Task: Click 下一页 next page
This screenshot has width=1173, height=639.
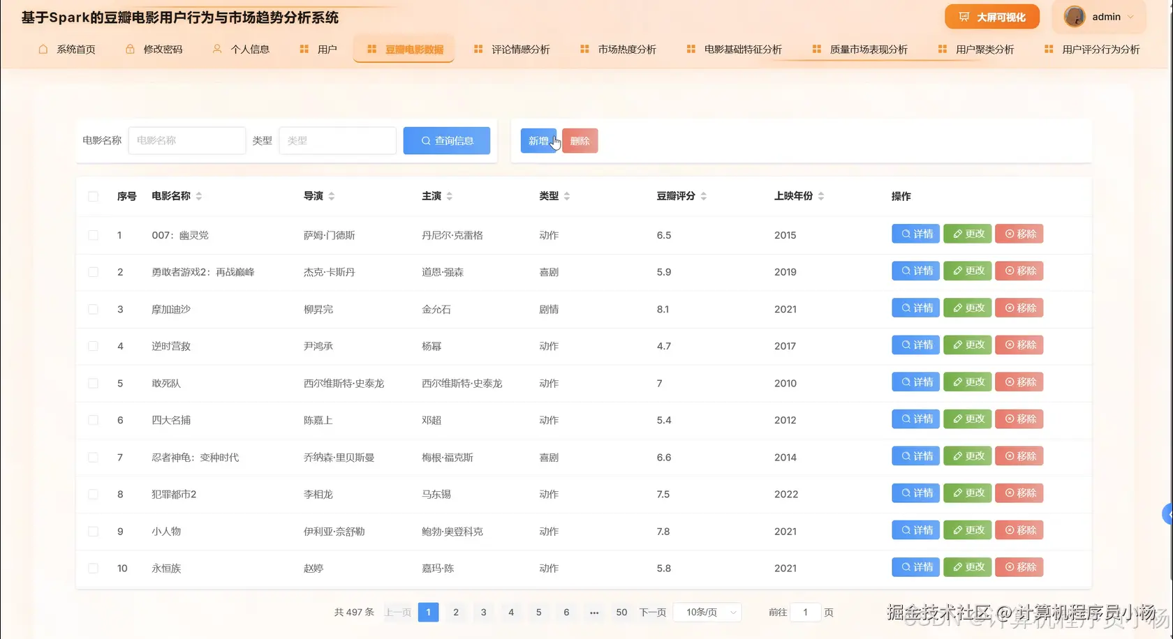Action: (x=653, y=612)
